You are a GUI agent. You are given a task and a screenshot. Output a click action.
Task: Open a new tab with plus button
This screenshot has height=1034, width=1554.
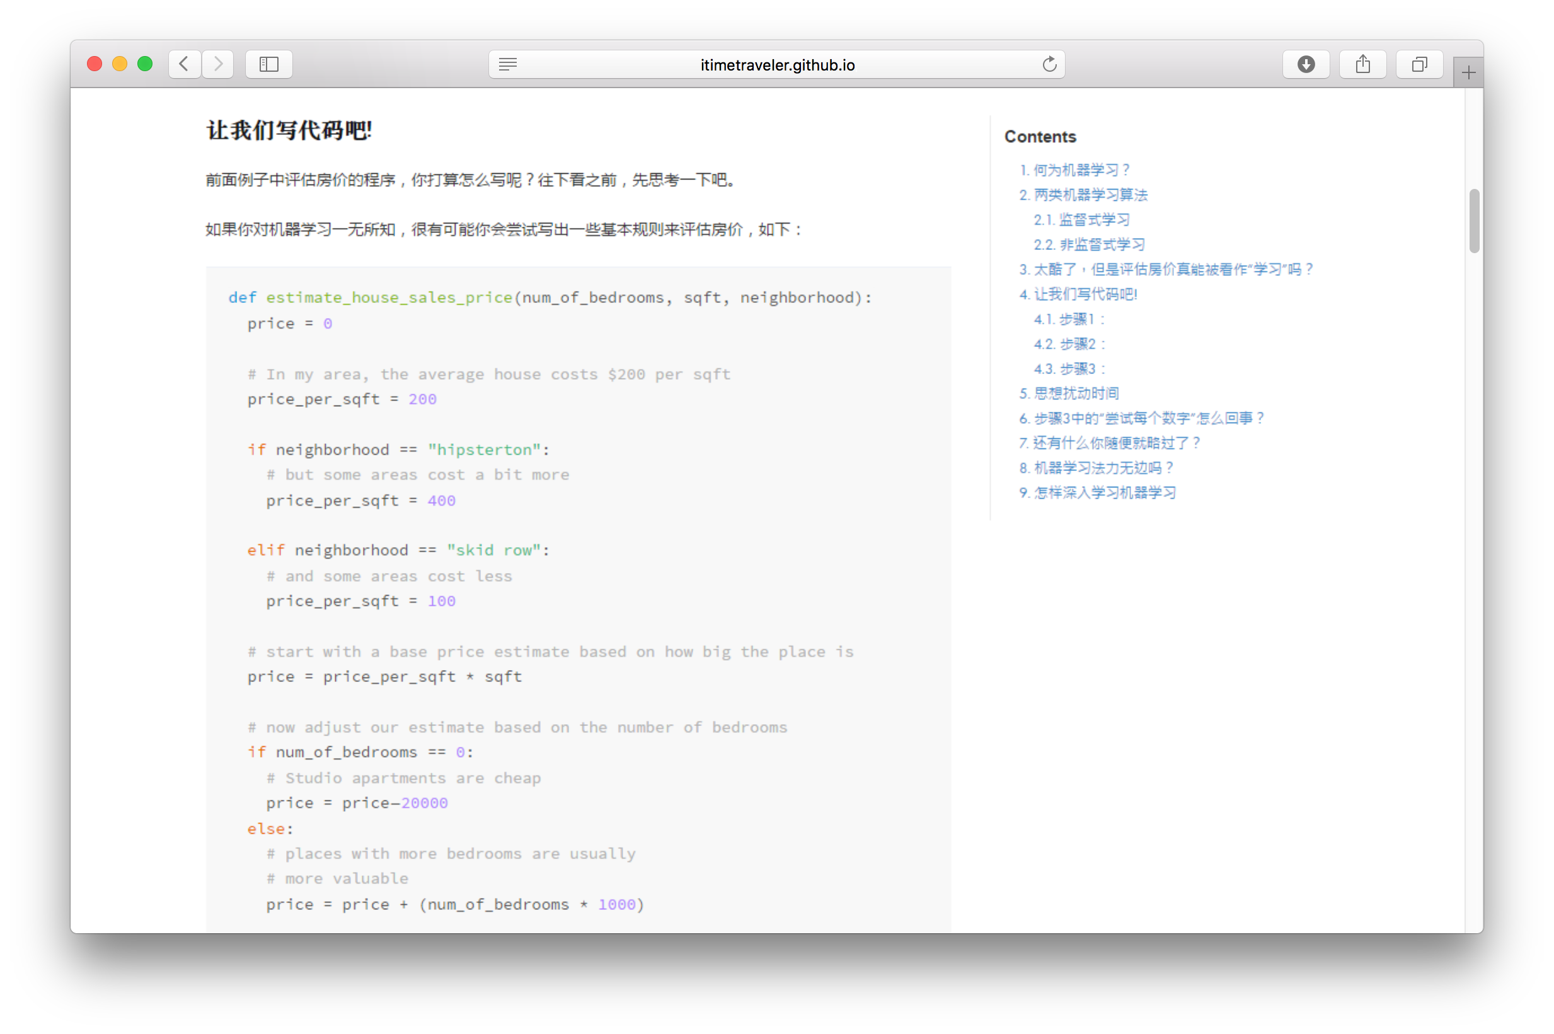click(1468, 72)
